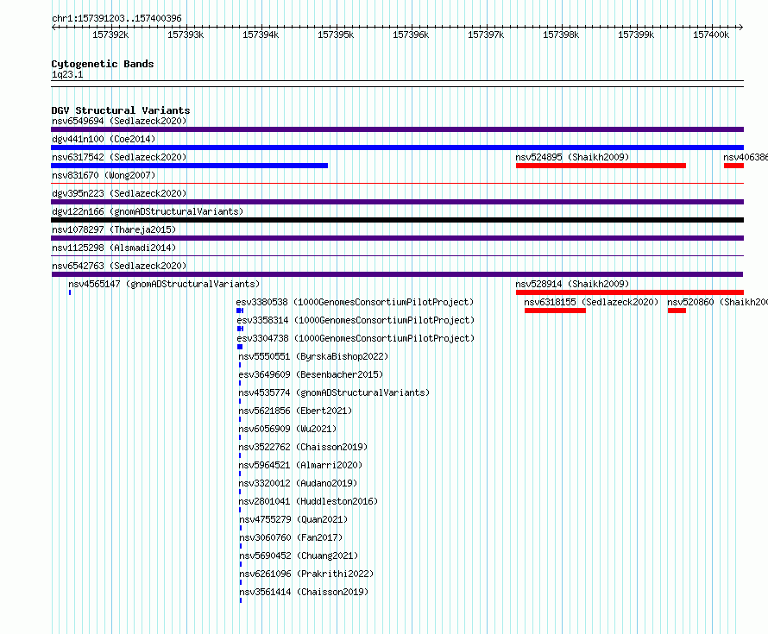Click the 157392k ruler tick label
768x634 pixels.
pos(110,35)
